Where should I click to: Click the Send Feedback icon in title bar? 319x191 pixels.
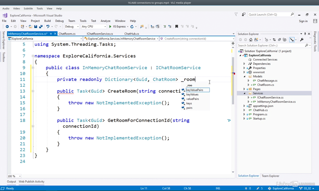tap(243, 14)
